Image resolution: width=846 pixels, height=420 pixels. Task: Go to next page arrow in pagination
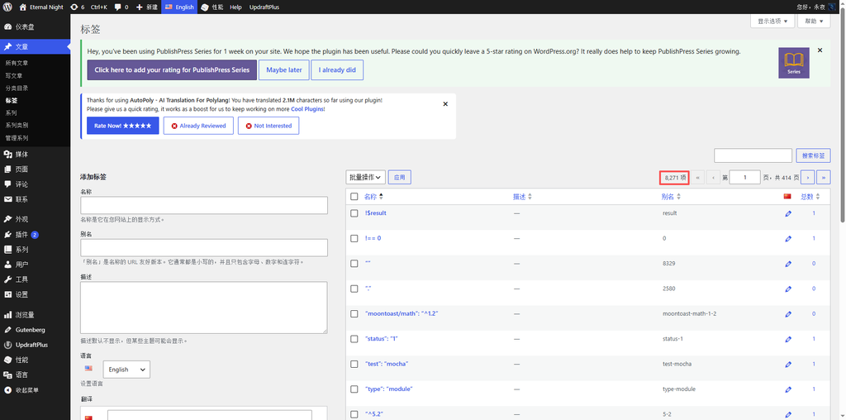tap(808, 177)
